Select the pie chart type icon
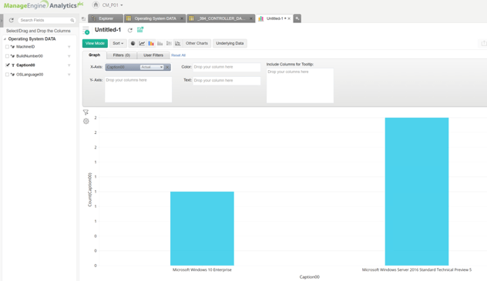Viewport: 487px width, 281px height. click(x=133, y=43)
